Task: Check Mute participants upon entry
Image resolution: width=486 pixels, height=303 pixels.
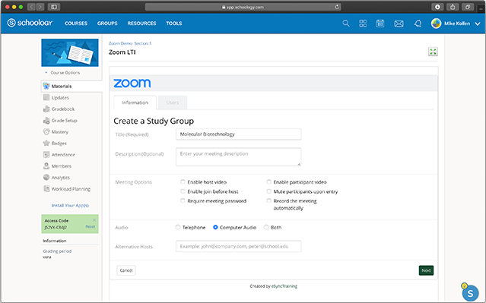Action: [x=268, y=191]
